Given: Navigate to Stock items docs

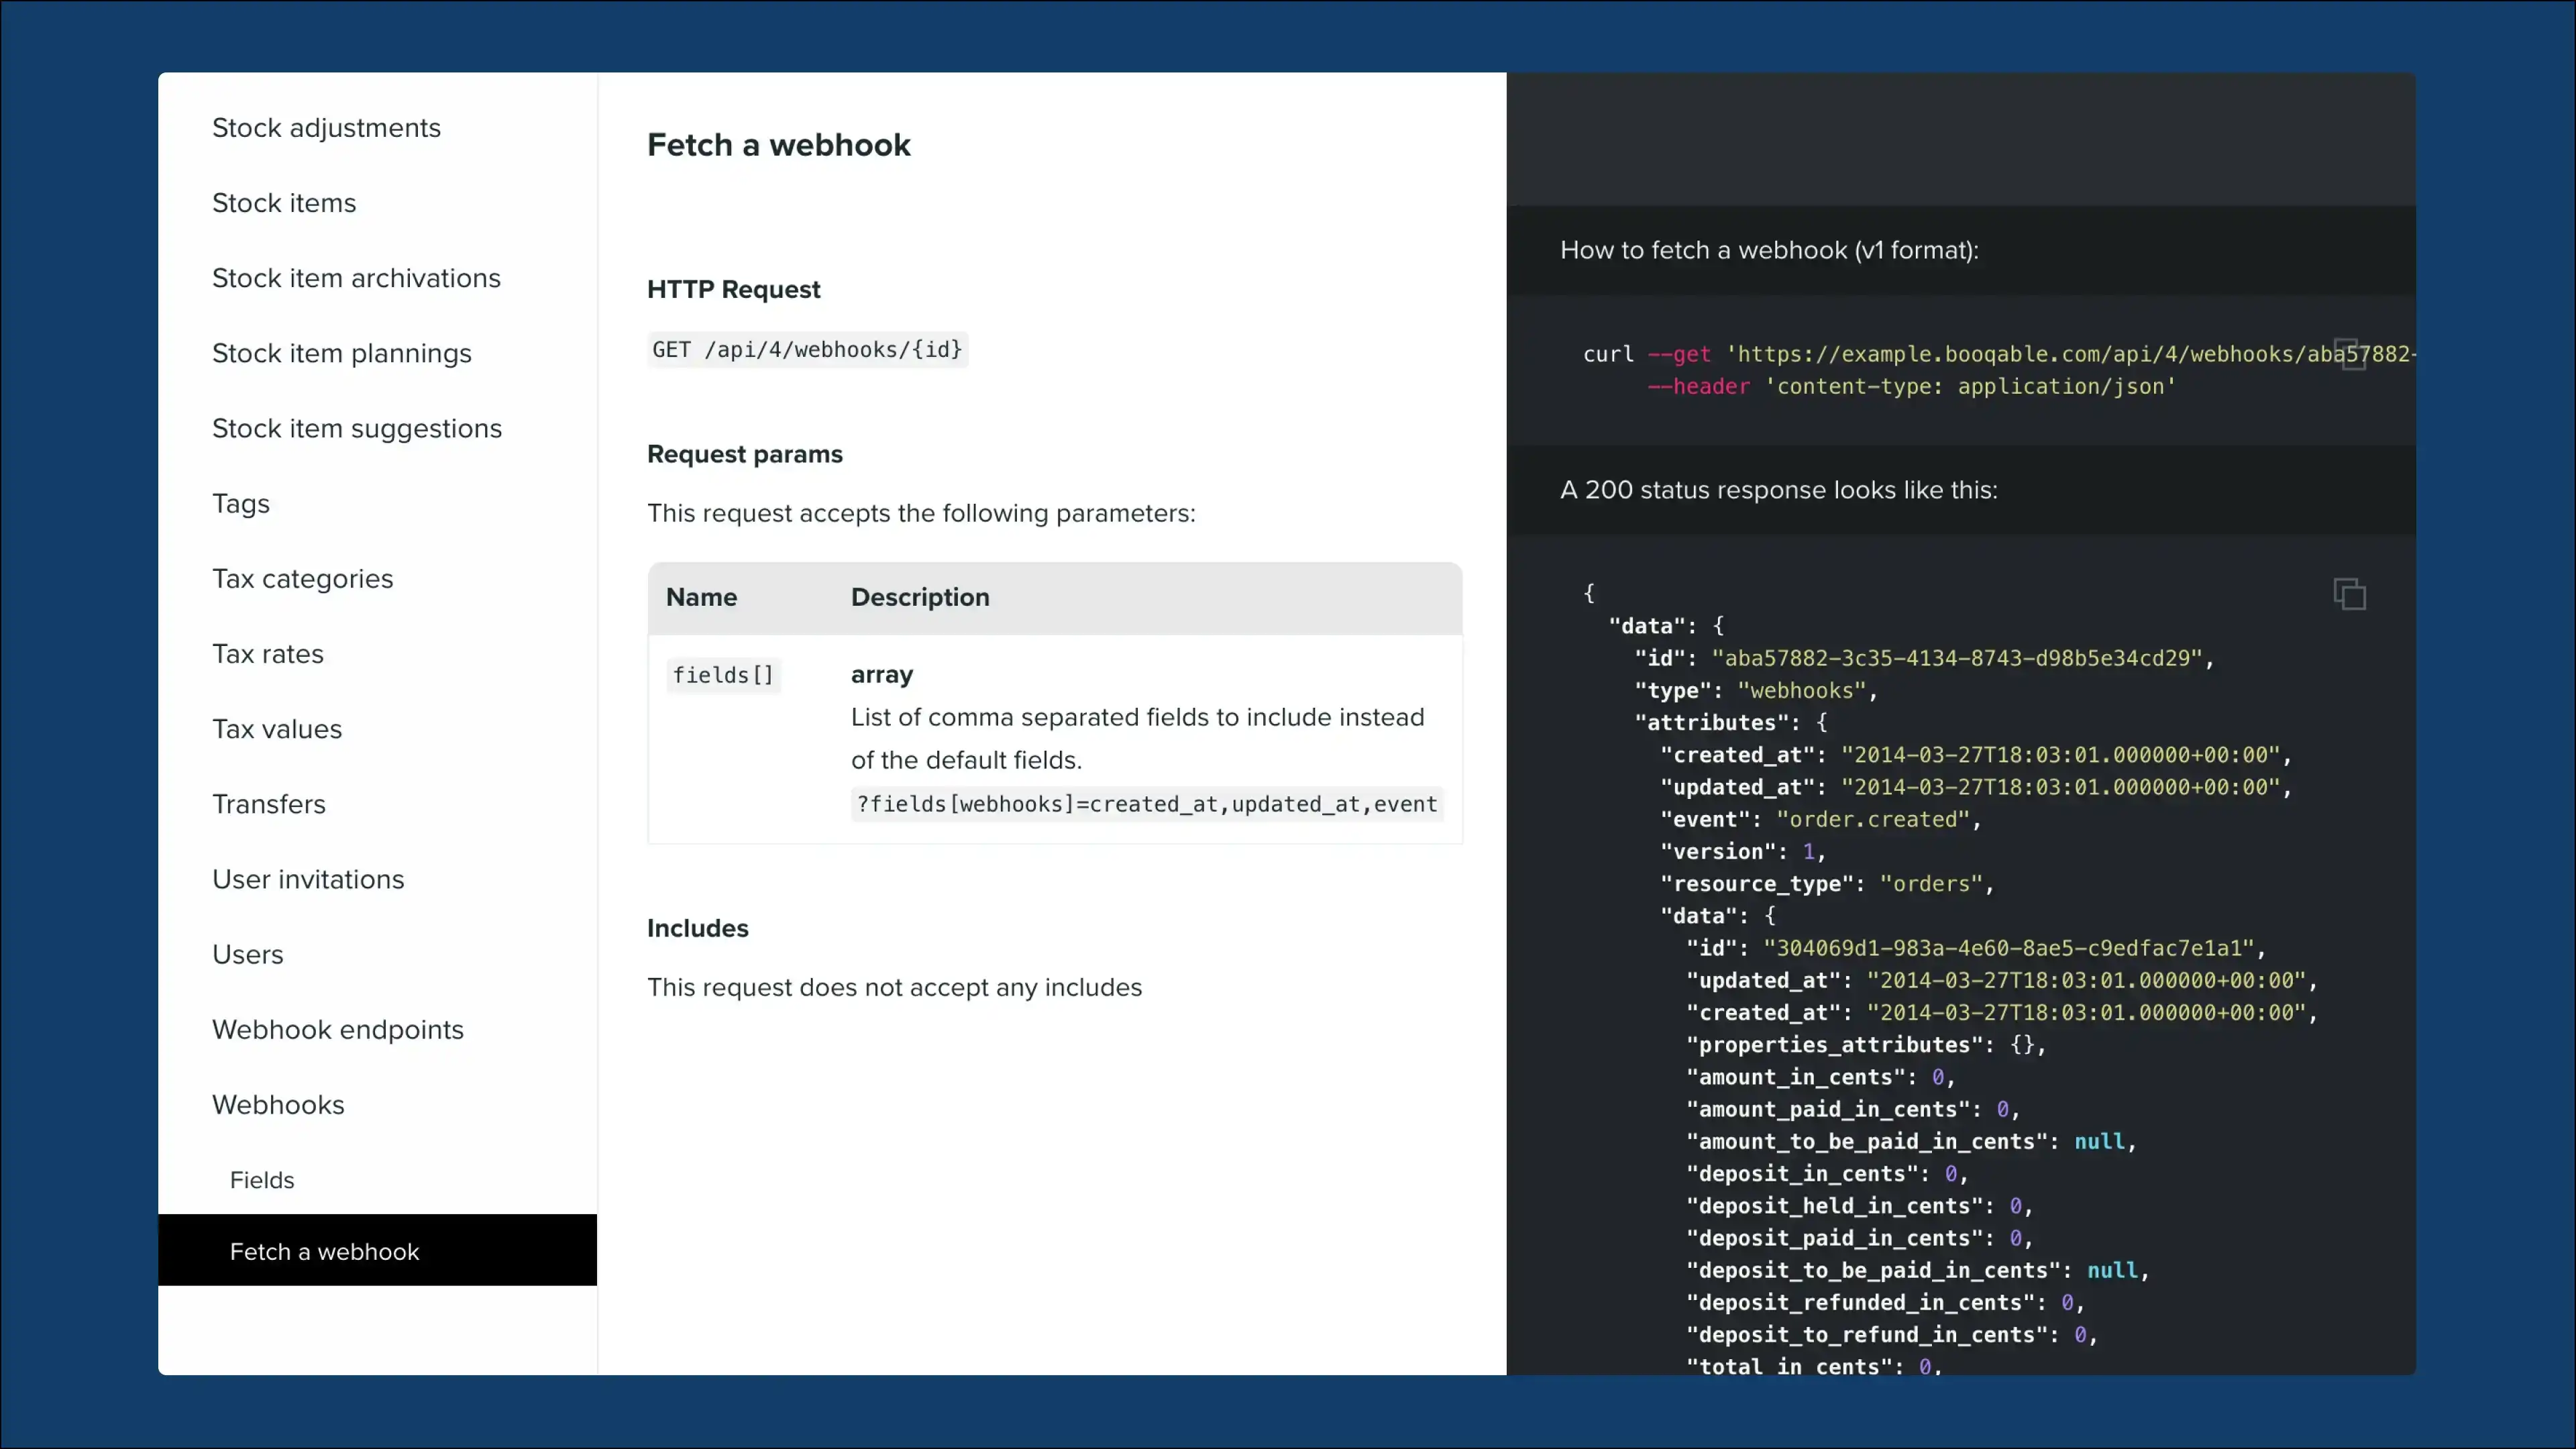Looking at the screenshot, I should coord(284,203).
